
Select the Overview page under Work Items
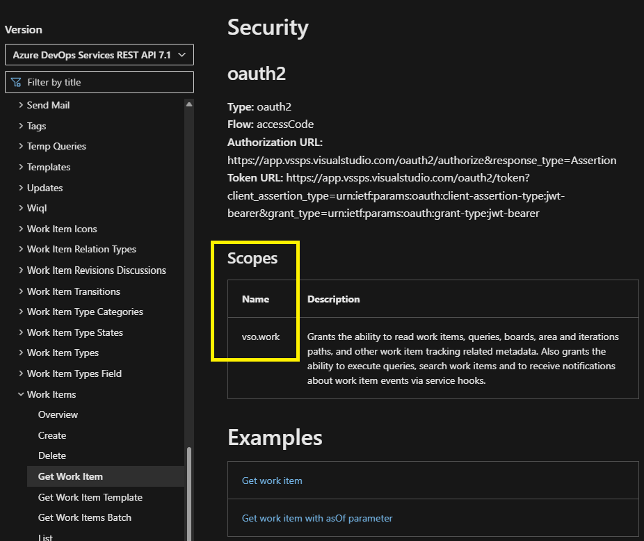58,414
